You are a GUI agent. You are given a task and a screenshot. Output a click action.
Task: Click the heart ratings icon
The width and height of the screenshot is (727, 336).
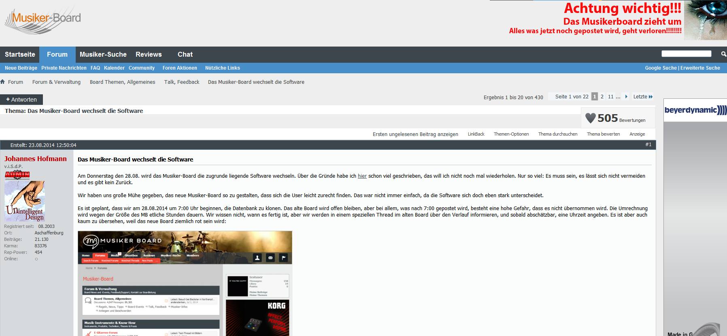click(x=591, y=118)
